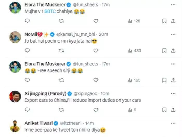The height and width of the screenshot is (137, 182).
Task: Open NoMii's avatar thumbnail
Action: click(15, 37)
